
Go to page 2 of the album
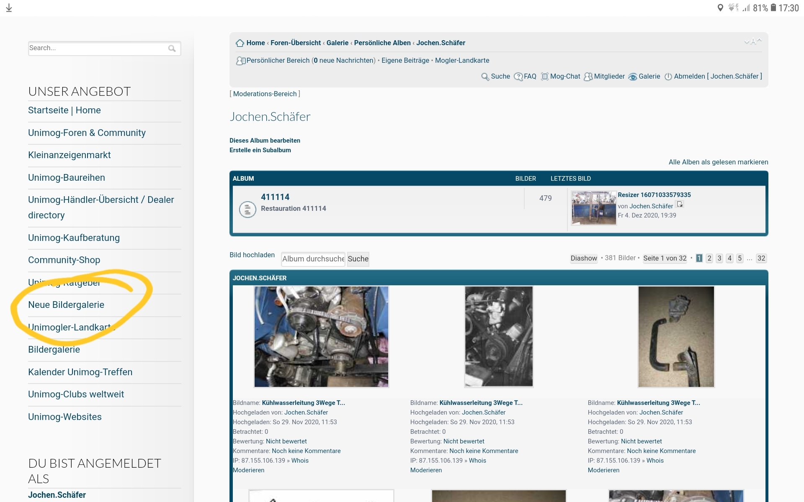coord(709,259)
